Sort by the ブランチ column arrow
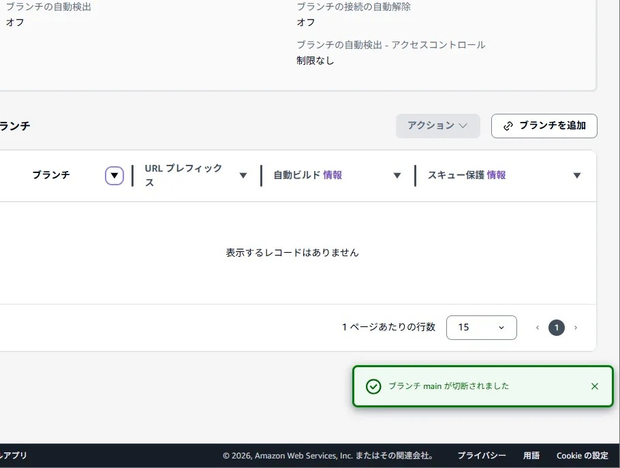The height and width of the screenshot is (468, 620). coord(114,176)
